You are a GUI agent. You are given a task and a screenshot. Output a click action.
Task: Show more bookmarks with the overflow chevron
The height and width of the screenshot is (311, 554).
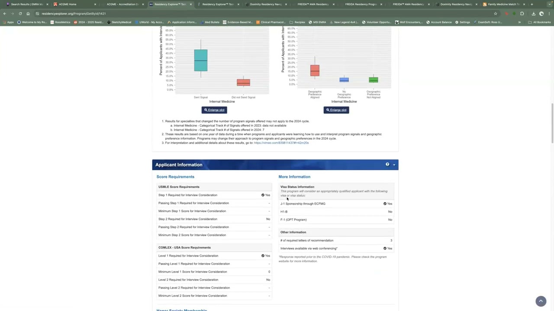tap(519, 22)
